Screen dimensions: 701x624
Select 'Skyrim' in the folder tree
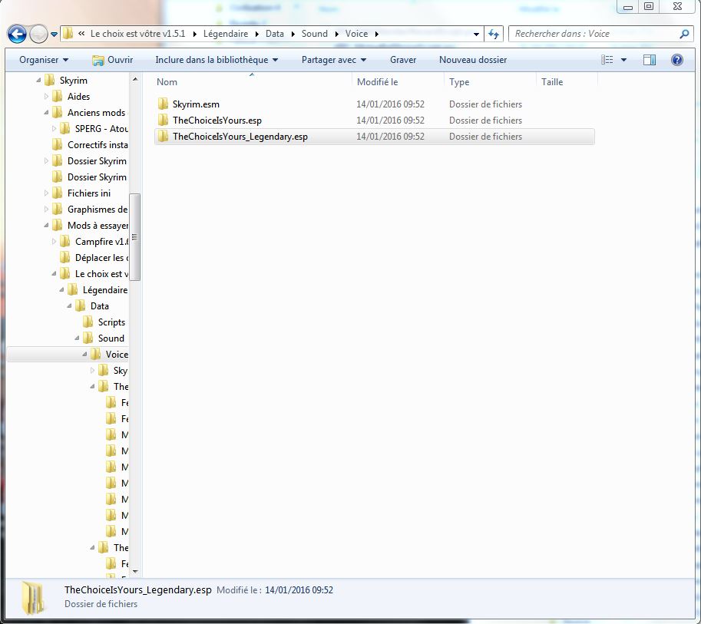73,81
